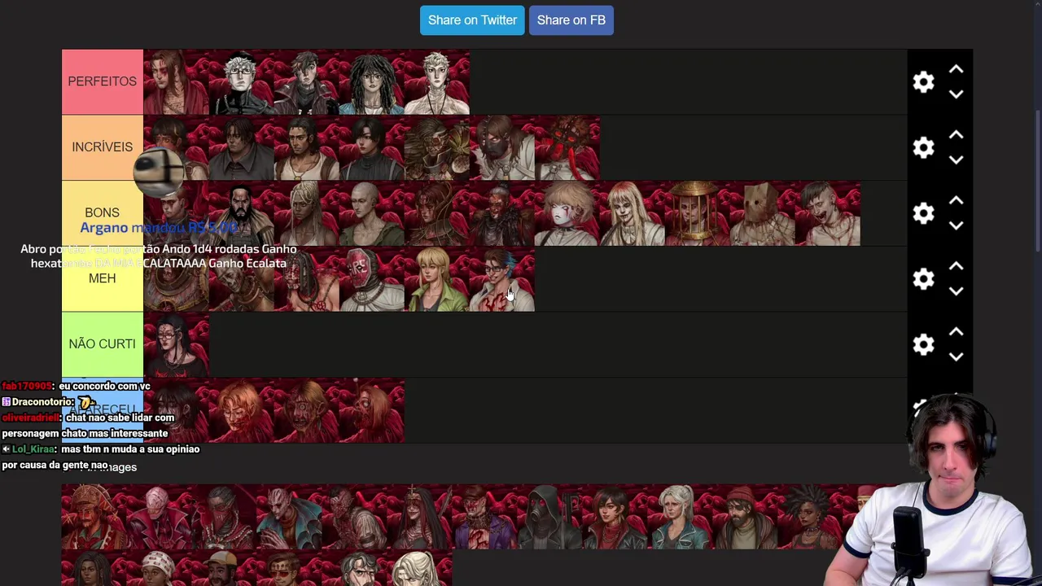Move INCRÍVEIS tier down with arrow
The width and height of the screenshot is (1042, 586).
coord(956,160)
